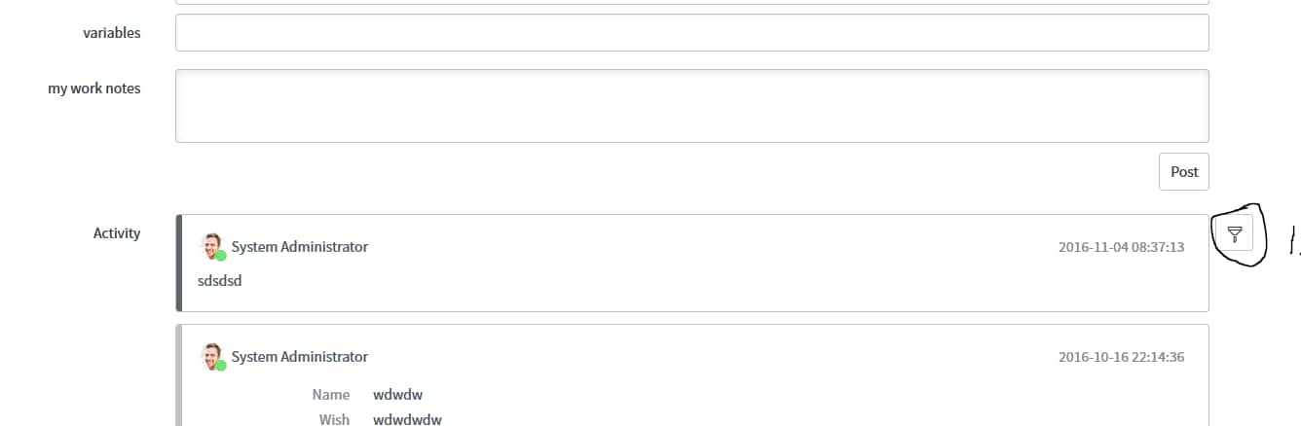Click the 2016-10-16 22:14:36 timestamp
Image resolution: width=1301 pixels, height=426 pixels.
click(x=1121, y=357)
